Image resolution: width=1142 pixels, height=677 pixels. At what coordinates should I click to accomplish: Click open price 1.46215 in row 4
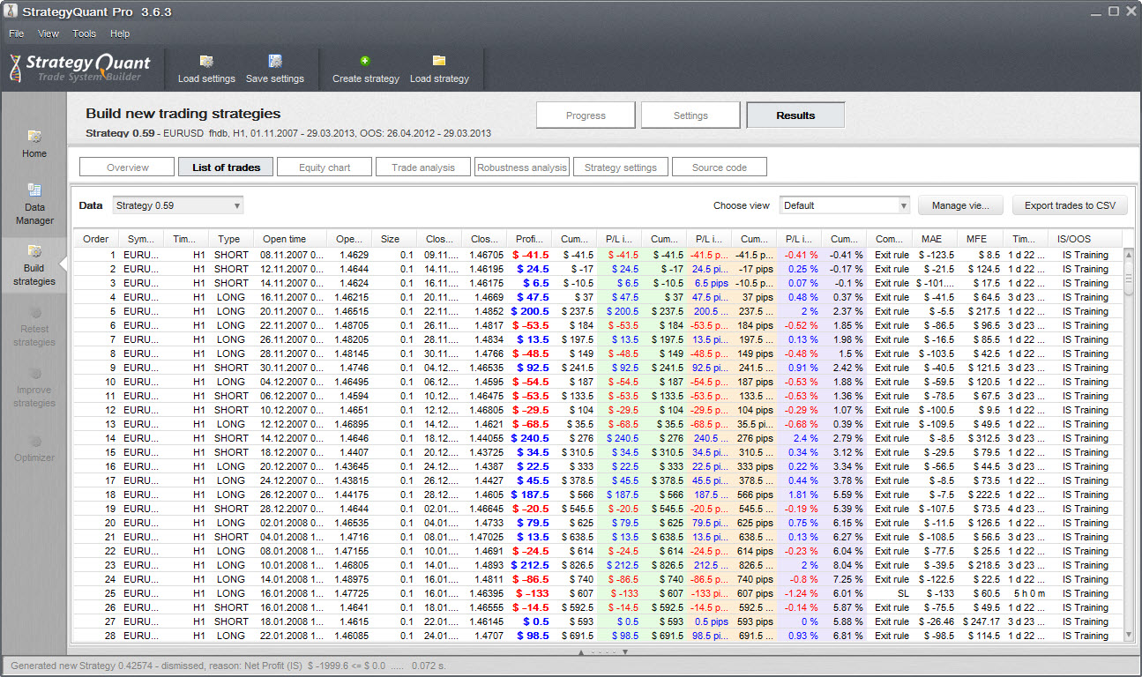pyautogui.click(x=351, y=297)
